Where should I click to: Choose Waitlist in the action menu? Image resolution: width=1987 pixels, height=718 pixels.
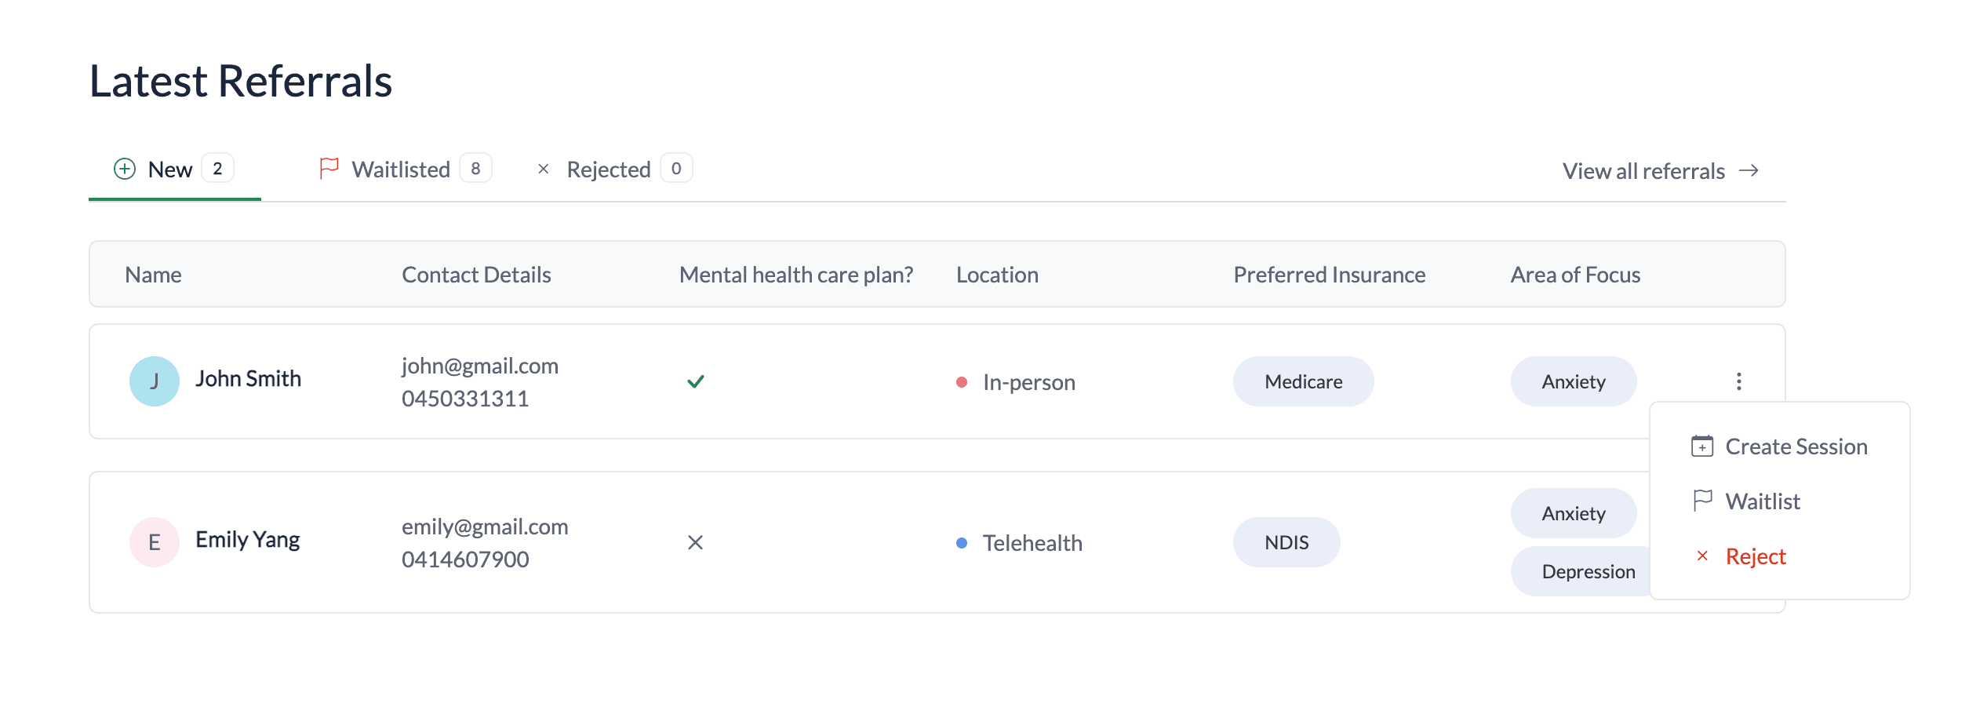pos(1763,501)
